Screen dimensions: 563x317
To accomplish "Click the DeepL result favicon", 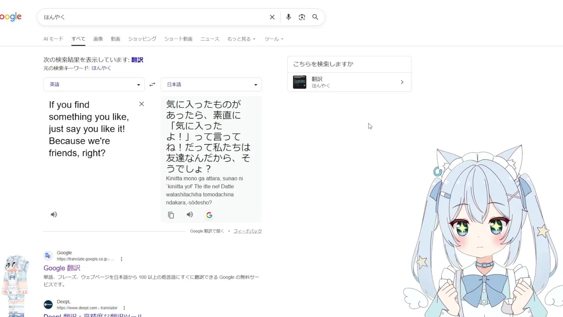I will (x=48, y=305).
